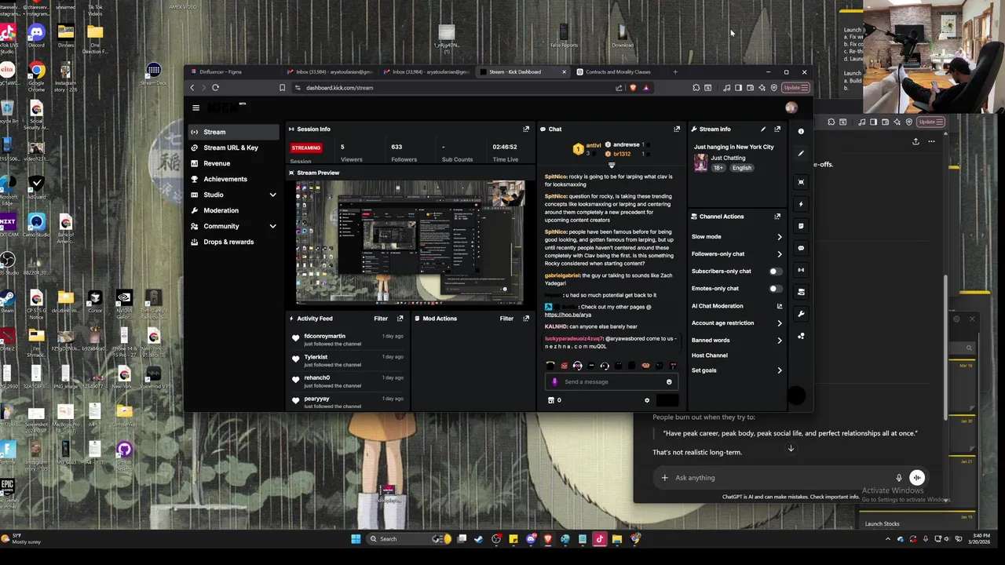
Task: Click Filter in Activity Feed panel
Action: (x=381, y=319)
